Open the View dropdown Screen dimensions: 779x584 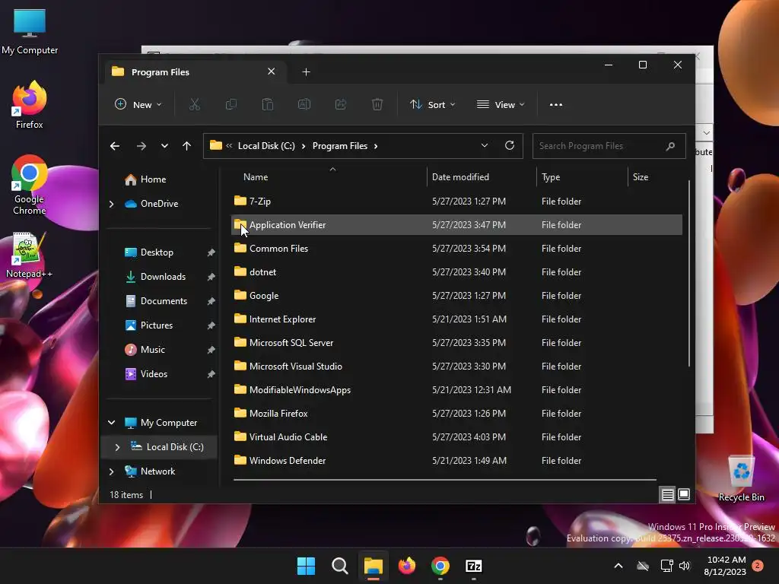pyautogui.click(x=501, y=104)
